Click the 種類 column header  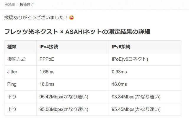coord(12,47)
